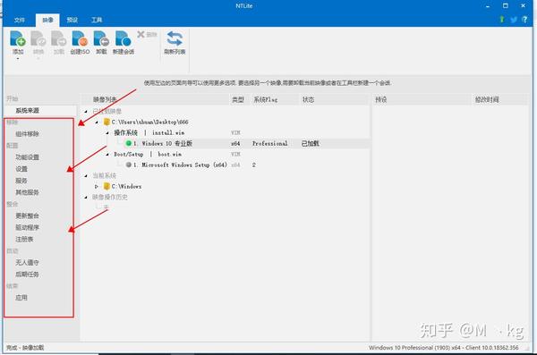Click the Add (添加) image icon
The height and width of the screenshot is (355, 537).
(x=18, y=38)
